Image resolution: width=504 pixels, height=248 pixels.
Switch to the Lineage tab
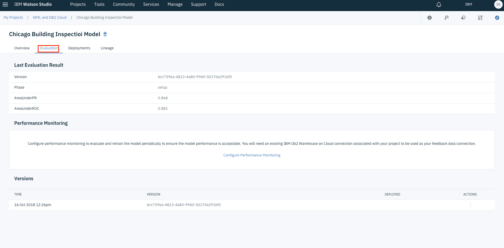[x=107, y=48]
